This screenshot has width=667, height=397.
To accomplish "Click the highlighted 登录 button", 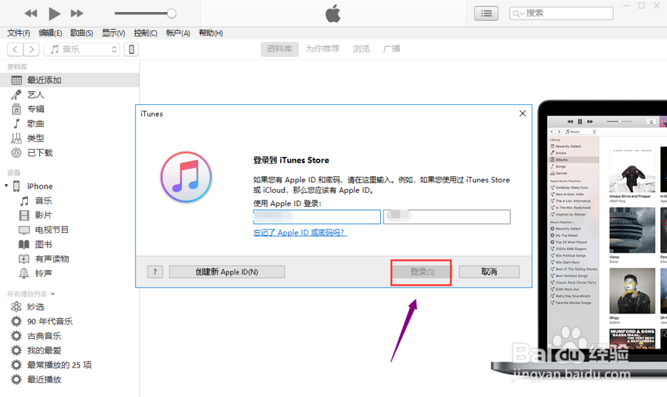I will point(421,272).
